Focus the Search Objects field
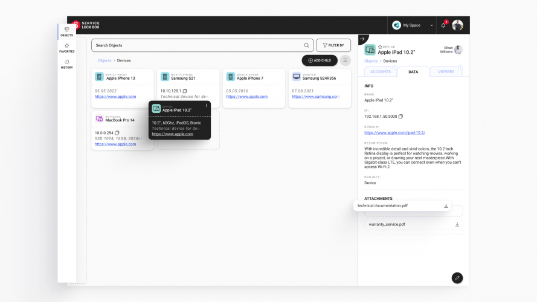The width and height of the screenshot is (537, 302). click(202, 45)
